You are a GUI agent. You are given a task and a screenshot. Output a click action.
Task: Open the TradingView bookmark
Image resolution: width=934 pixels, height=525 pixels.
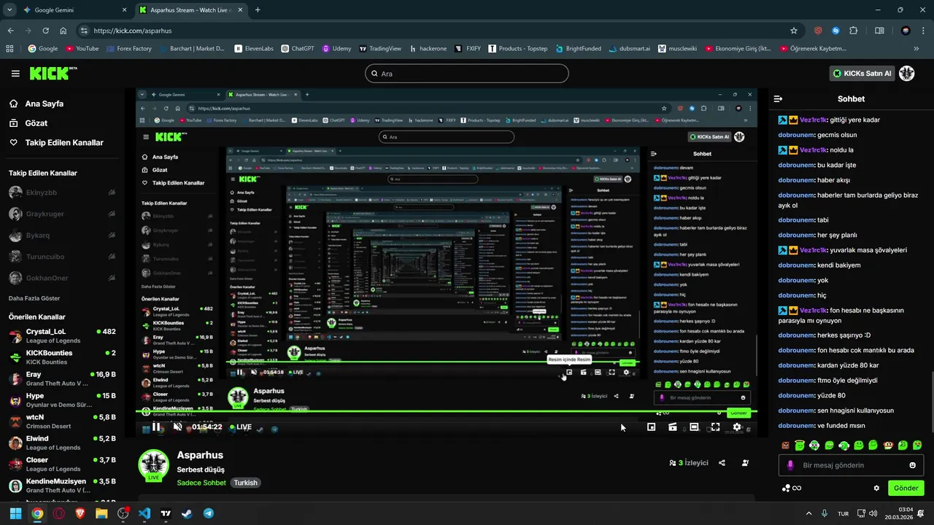pyautogui.click(x=380, y=49)
